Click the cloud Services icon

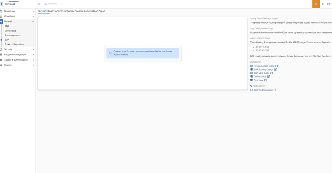point(45,4)
